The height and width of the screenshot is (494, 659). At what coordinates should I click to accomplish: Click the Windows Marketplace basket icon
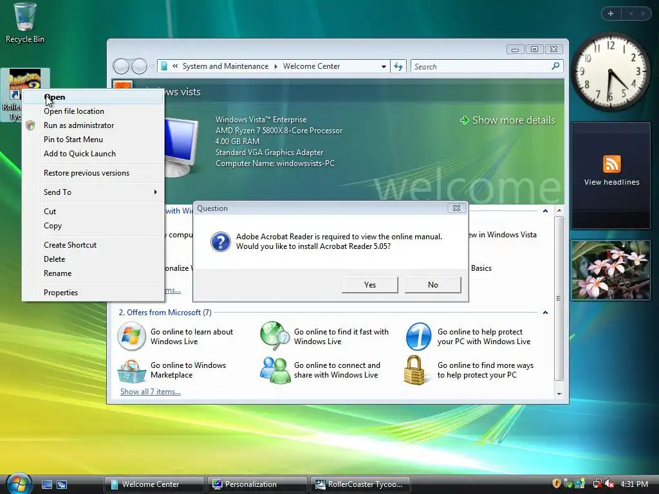131,370
